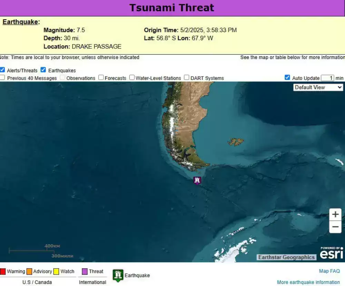Click the purple Threat color swatch
The height and width of the screenshot is (286, 345).
[x=85, y=272]
